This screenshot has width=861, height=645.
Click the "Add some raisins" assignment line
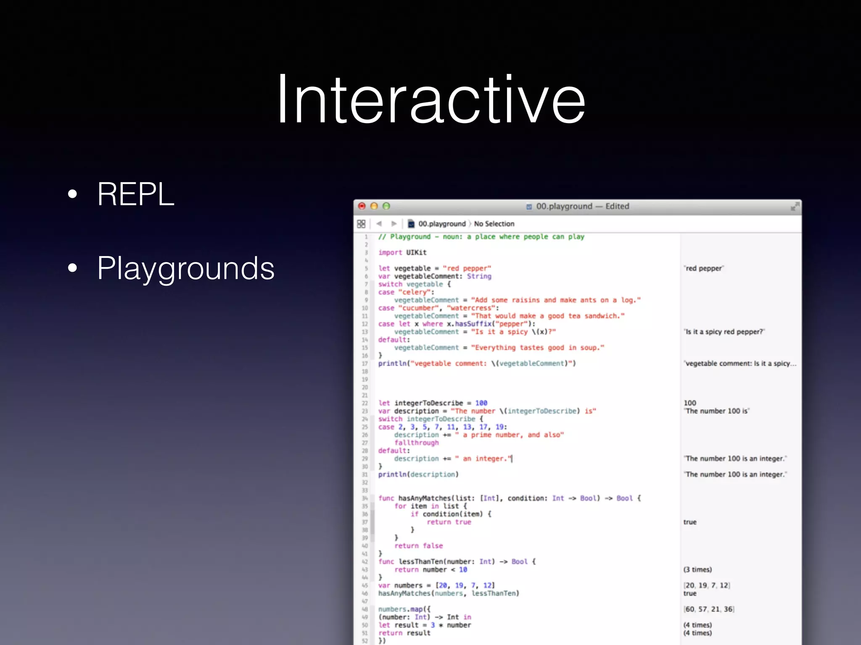click(518, 300)
